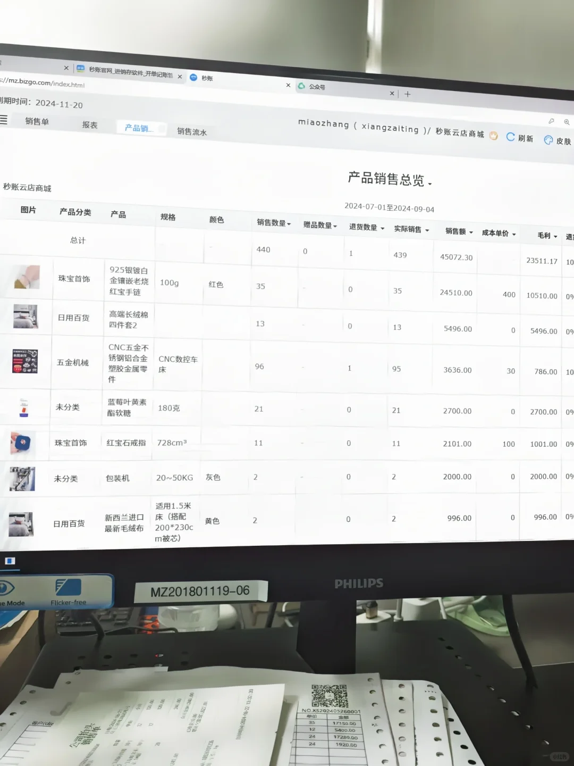Click product name 蓝莓叶黄素酯软糖

click(126, 407)
